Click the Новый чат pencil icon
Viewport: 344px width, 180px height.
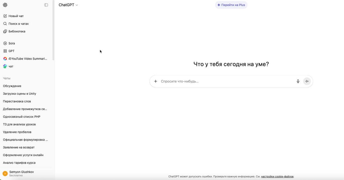point(5,16)
